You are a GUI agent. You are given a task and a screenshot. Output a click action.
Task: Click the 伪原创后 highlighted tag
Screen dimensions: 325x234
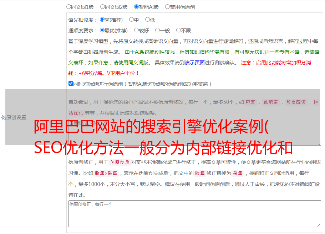pyautogui.click(x=120, y=162)
